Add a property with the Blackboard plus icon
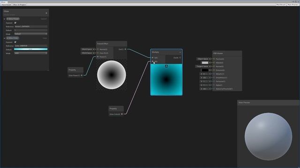This screenshot has width=300, height=168. coord(46,13)
